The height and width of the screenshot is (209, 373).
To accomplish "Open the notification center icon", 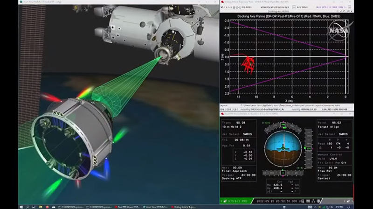I will 348,207.
